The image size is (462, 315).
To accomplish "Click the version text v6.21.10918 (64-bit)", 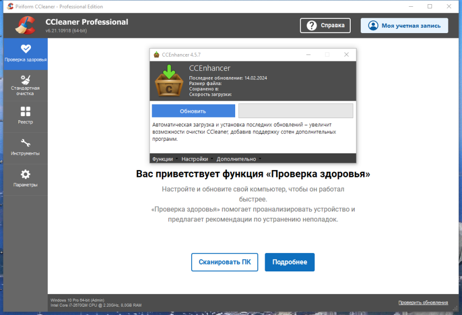I will point(66,30).
